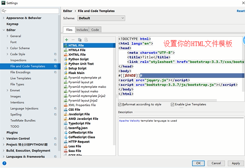The width and height of the screenshot is (245, 168).
Task: Click the Flask Main file icon
Action: click(66, 73)
